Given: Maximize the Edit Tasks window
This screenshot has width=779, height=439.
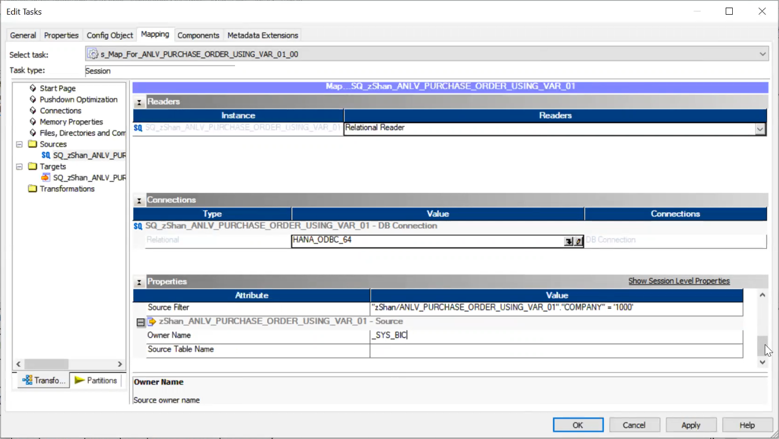Looking at the screenshot, I should coord(729,11).
